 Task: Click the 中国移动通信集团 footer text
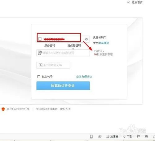point(47,109)
